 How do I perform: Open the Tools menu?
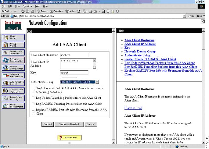coord(38,6)
